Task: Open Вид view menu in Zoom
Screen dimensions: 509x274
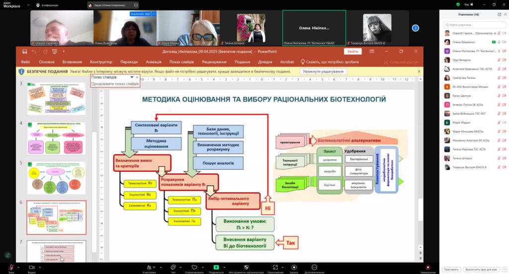Action: 469,4
